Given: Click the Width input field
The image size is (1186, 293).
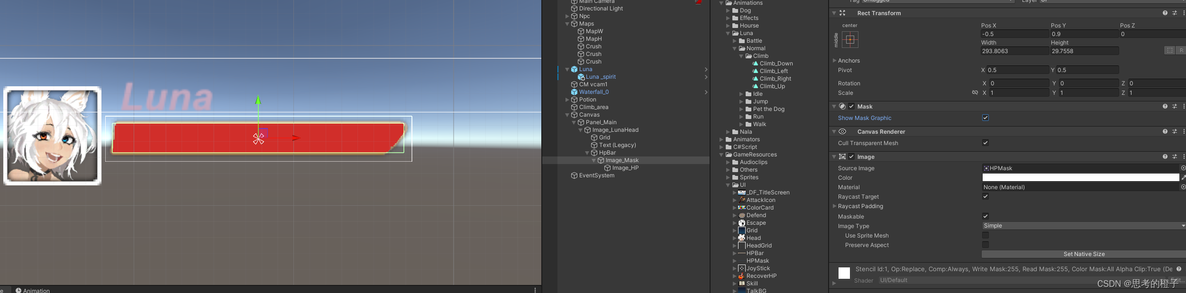Looking at the screenshot, I should (1014, 51).
